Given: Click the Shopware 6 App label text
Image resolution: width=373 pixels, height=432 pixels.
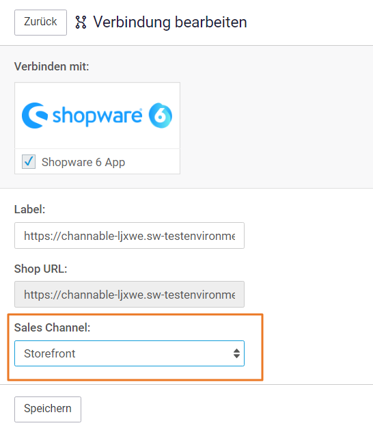Looking at the screenshot, I should click(x=83, y=162).
